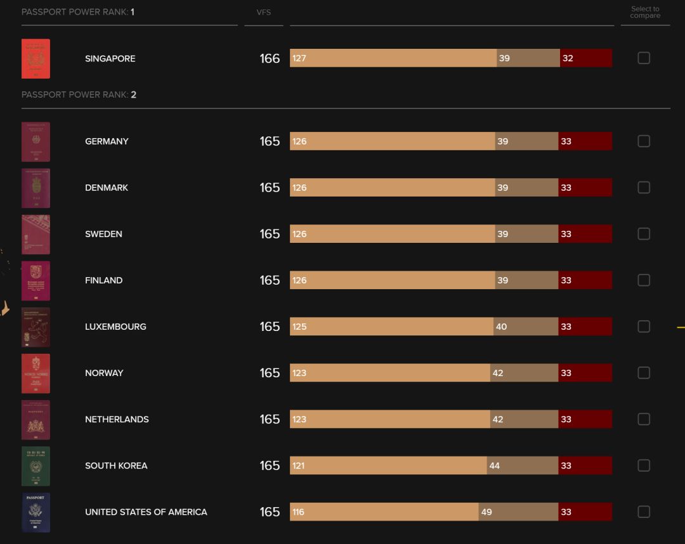Open the Germany country link
Image resolution: width=685 pixels, height=544 pixels.
(x=107, y=141)
